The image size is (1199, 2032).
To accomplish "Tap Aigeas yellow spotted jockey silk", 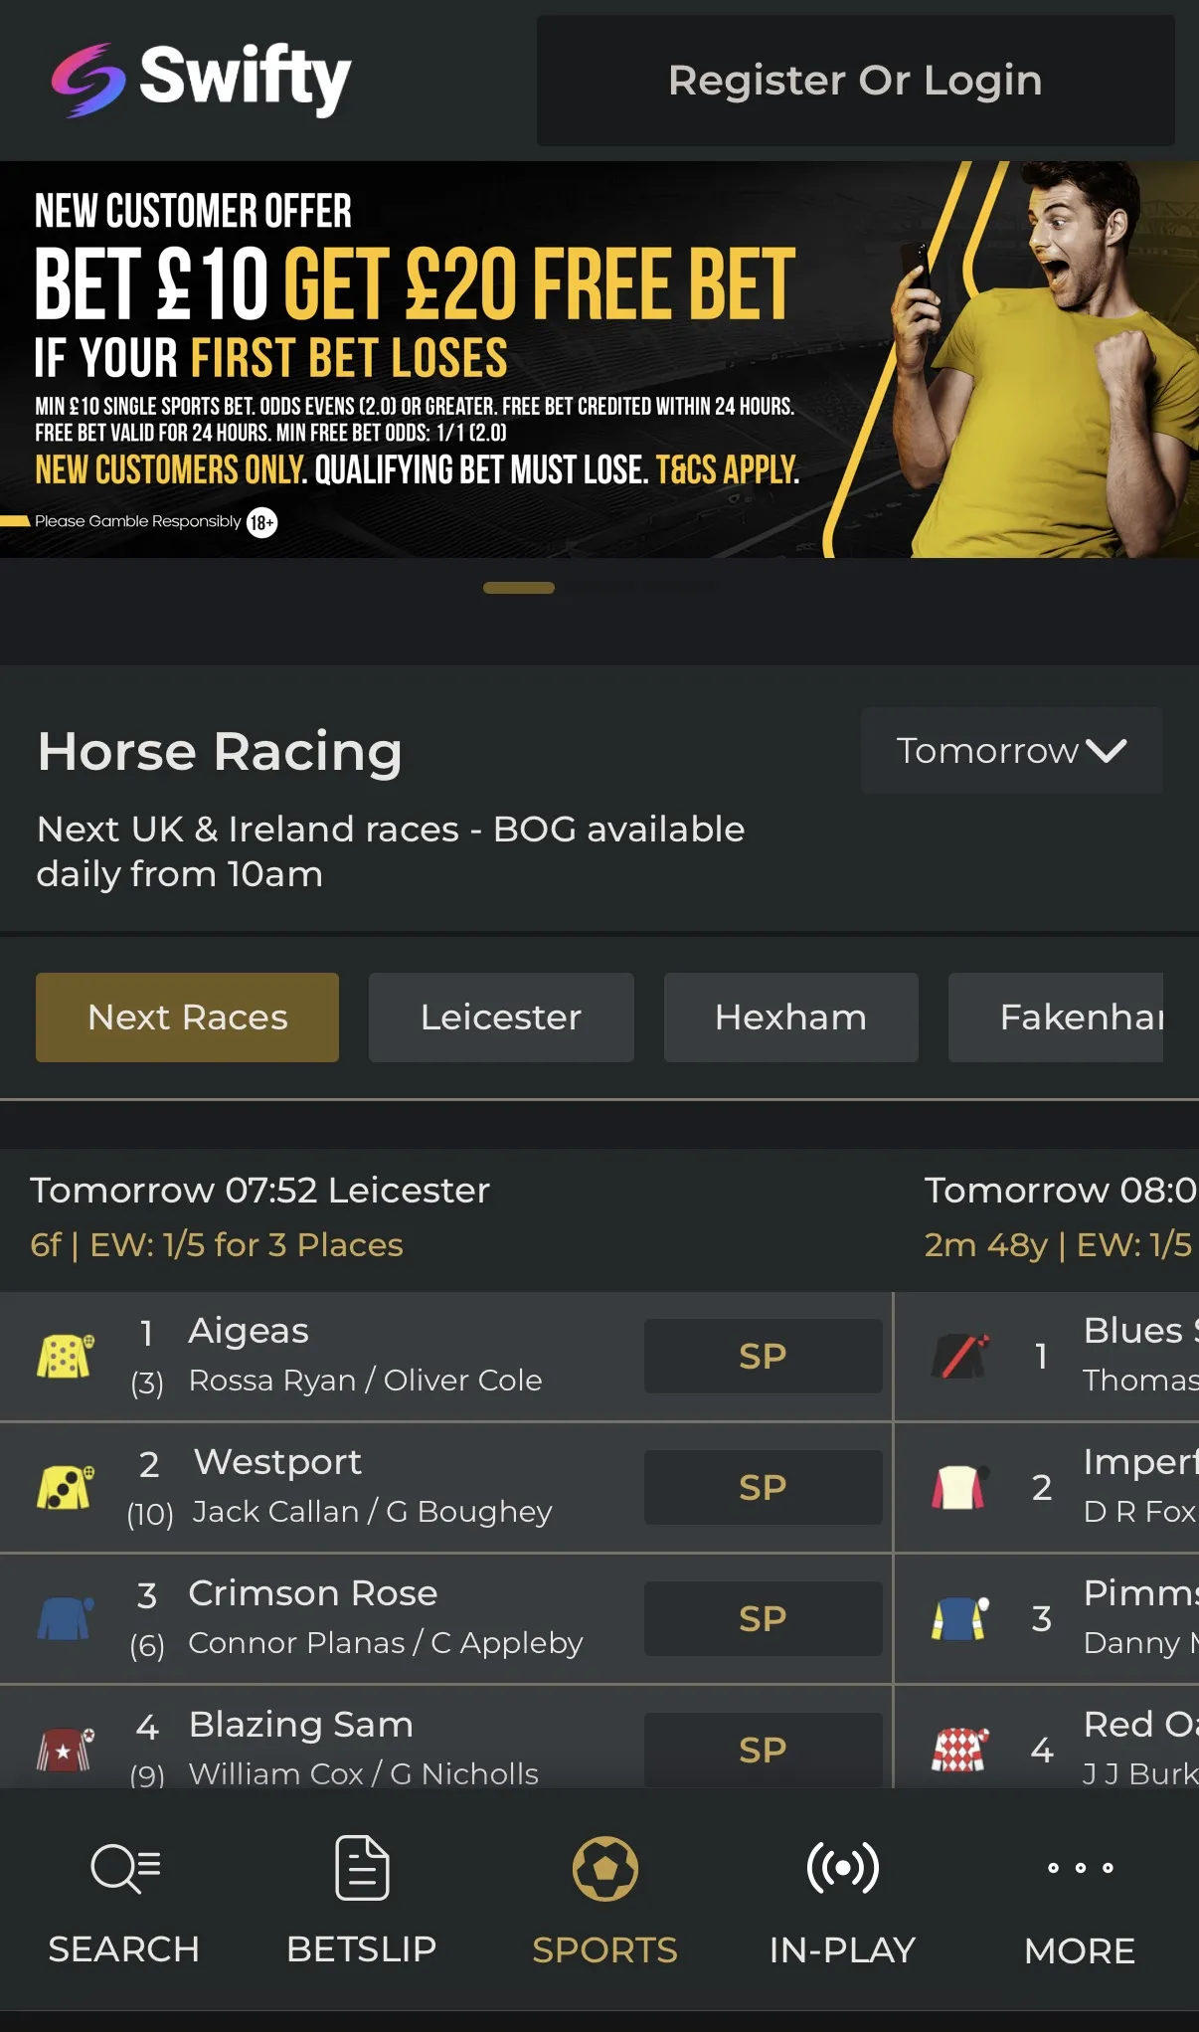I will [66, 1356].
